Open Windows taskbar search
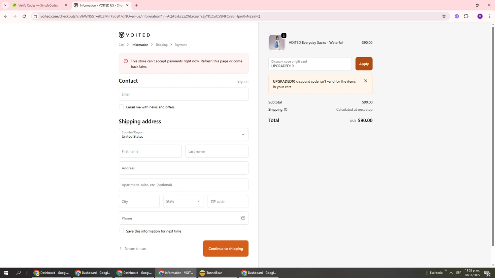Image resolution: width=495 pixels, height=278 pixels. [19, 273]
